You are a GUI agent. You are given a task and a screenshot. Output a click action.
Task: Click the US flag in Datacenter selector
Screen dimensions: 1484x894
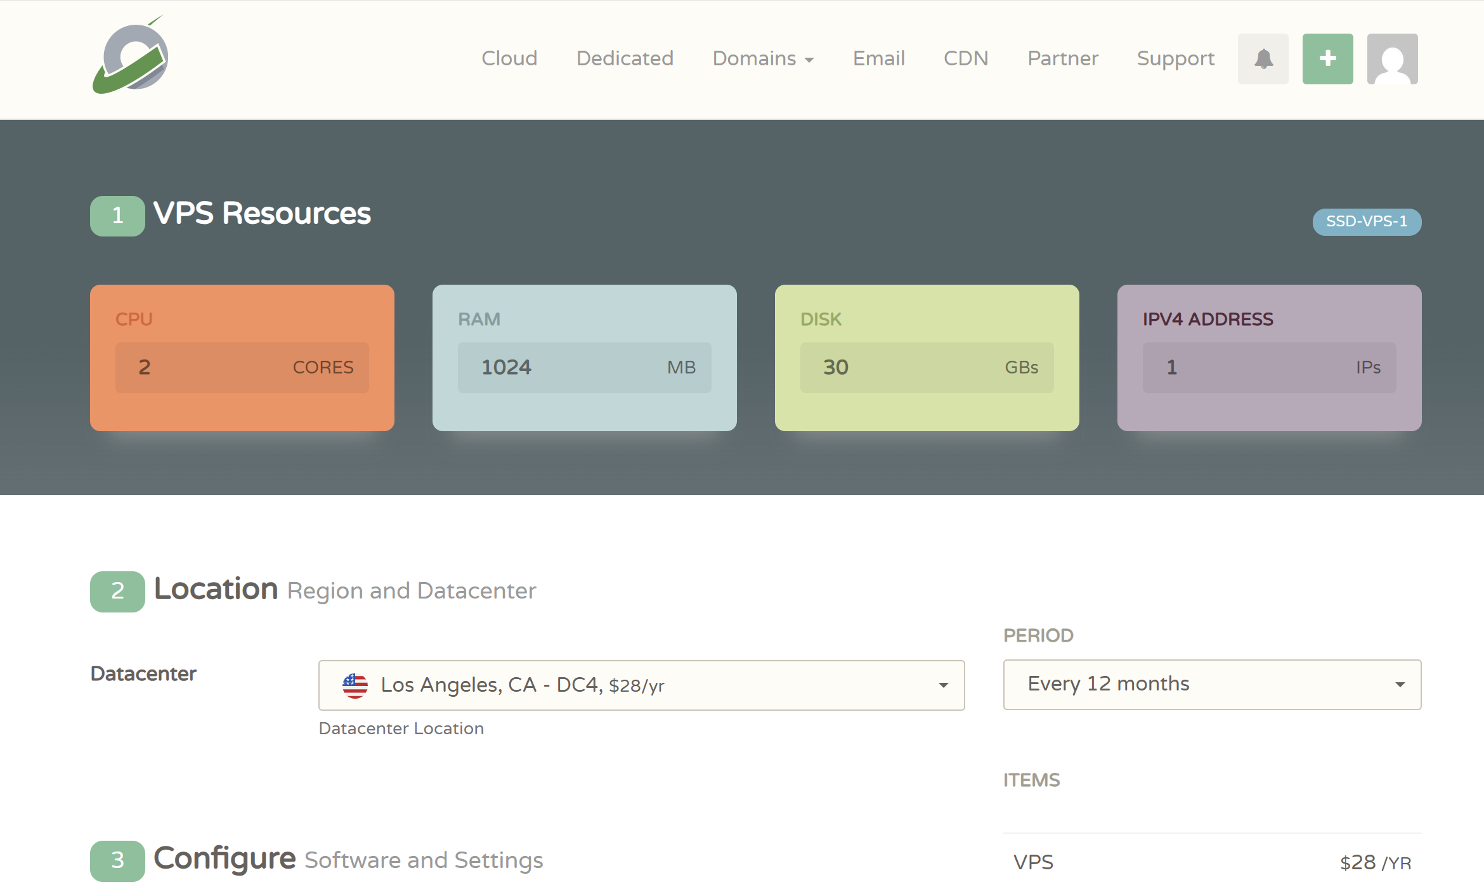pyautogui.click(x=355, y=685)
